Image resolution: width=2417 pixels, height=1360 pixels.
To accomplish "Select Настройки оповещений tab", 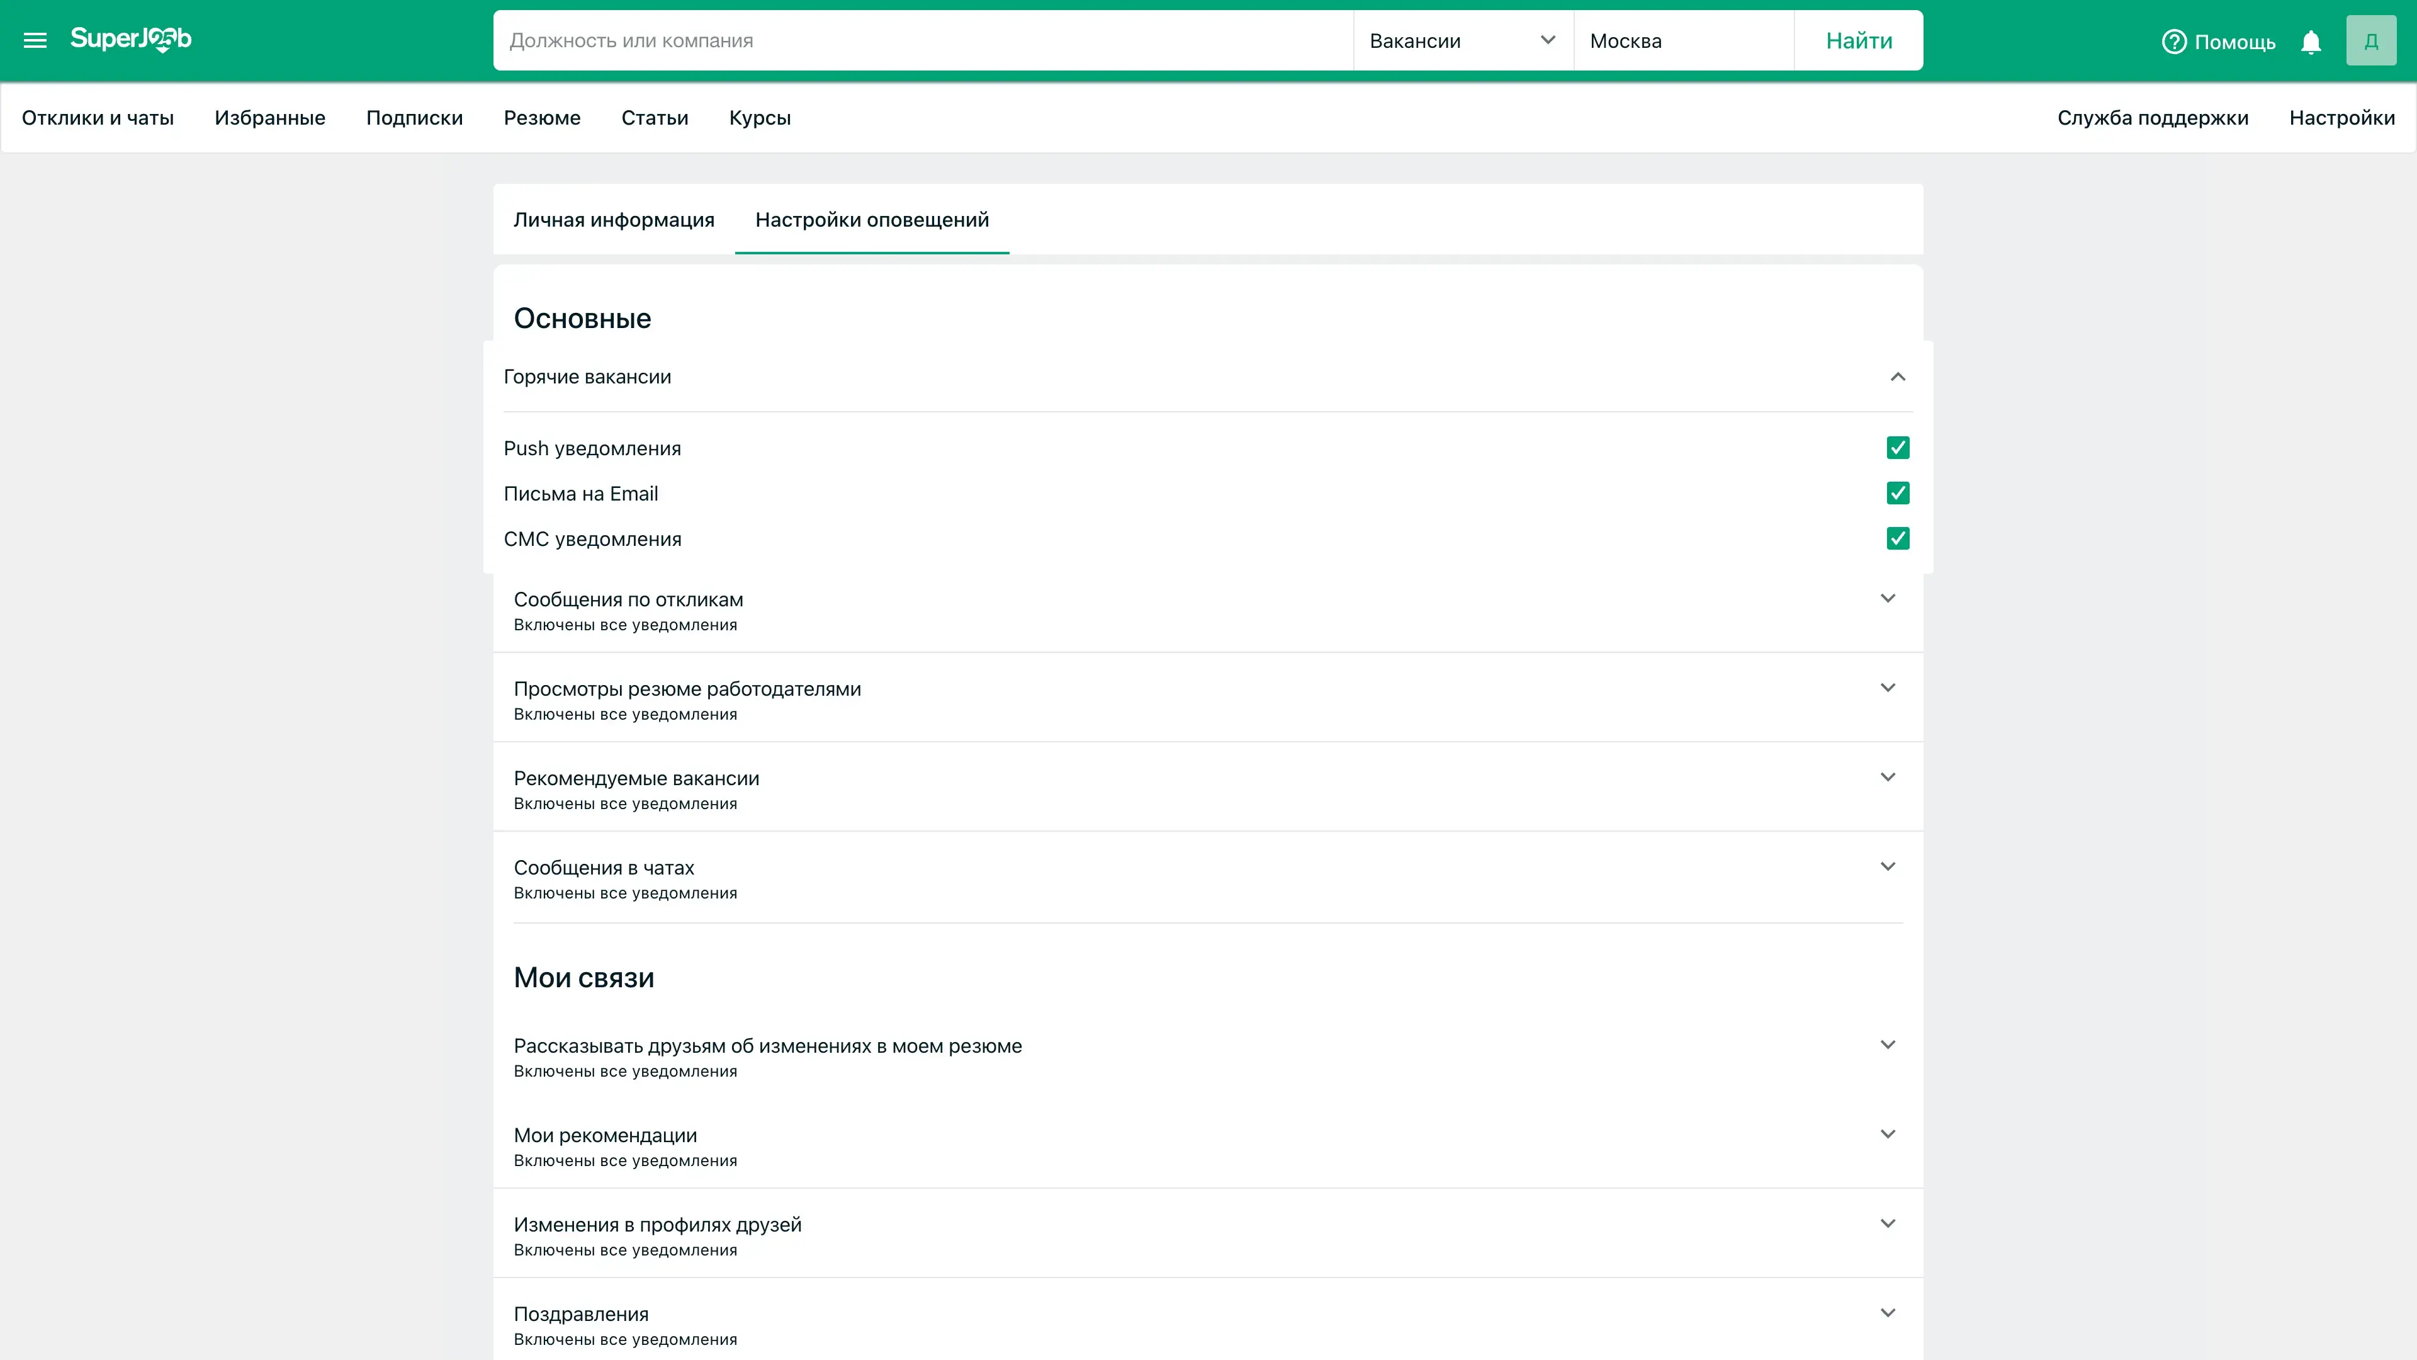I will pos(872,220).
